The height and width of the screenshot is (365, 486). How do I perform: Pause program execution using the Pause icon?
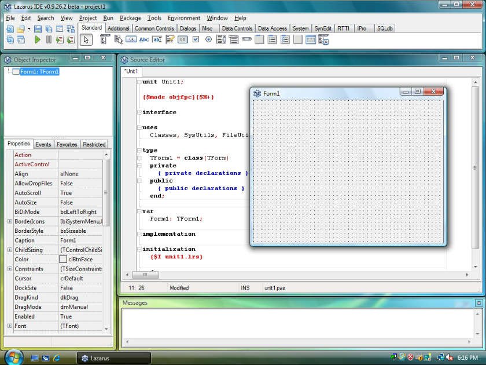pos(49,39)
